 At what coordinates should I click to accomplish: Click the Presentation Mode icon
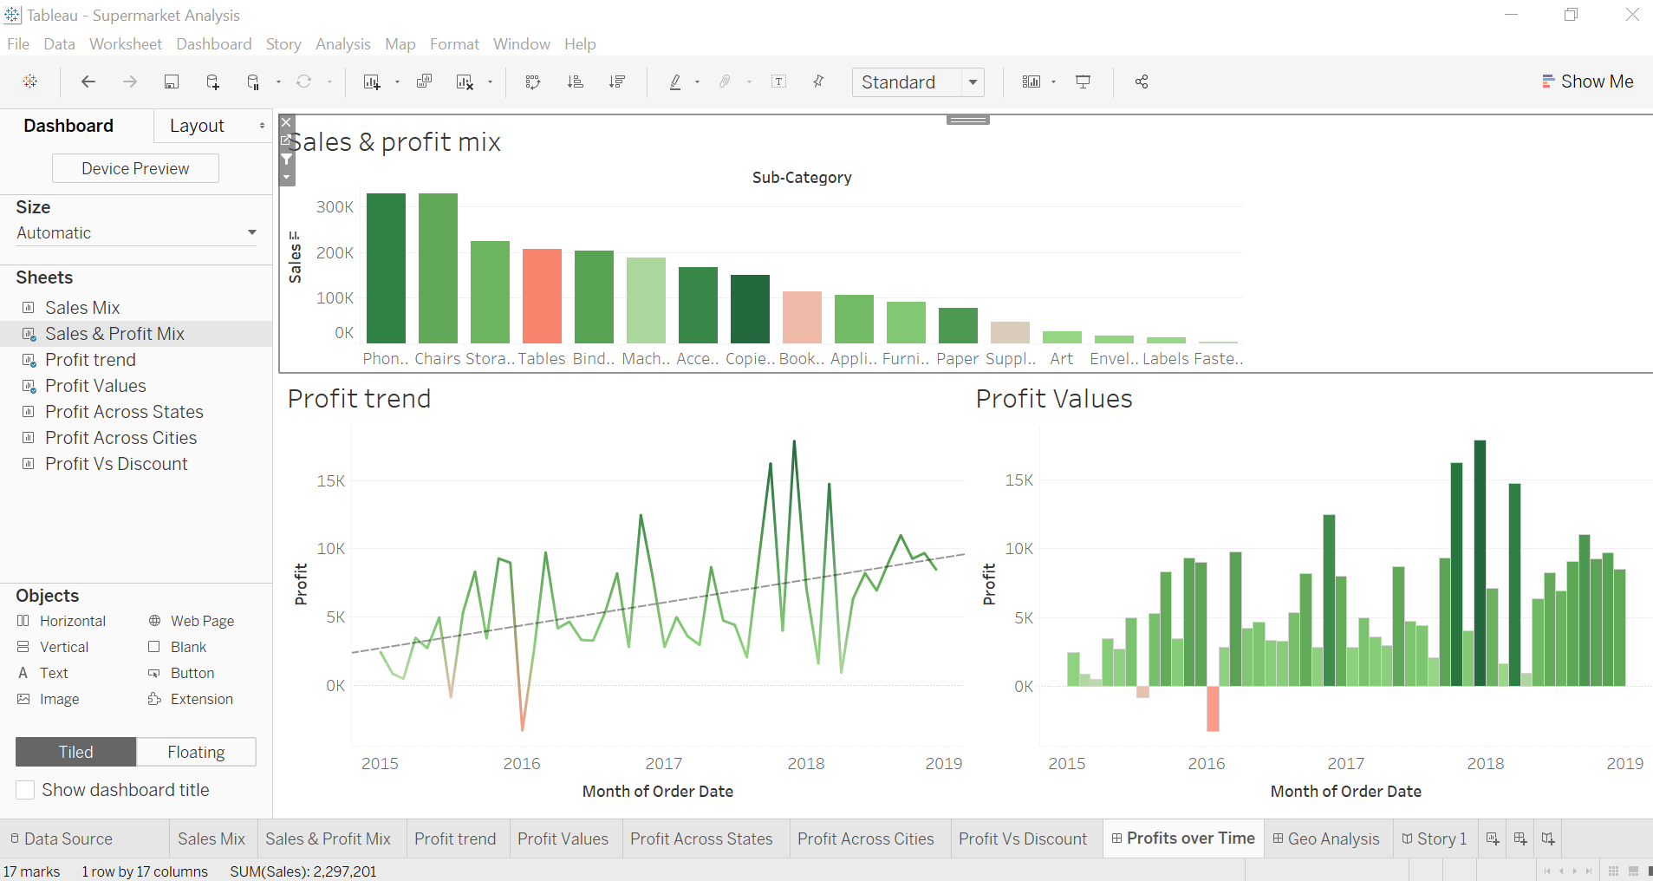click(1084, 82)
